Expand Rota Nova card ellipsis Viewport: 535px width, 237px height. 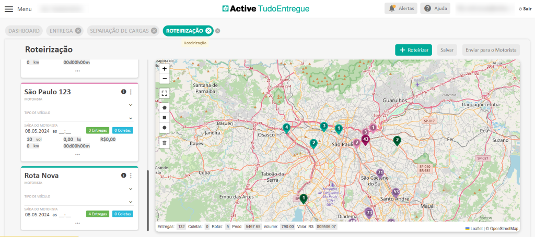pos(78,223)
